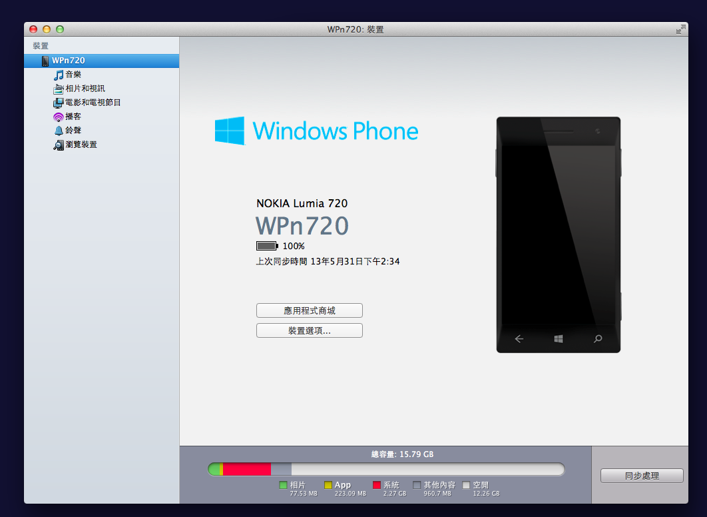The height and width of the screenshot is (517, 707).
Task: Click the photo icon for 相片和視訊
Action: click(58, 89)
